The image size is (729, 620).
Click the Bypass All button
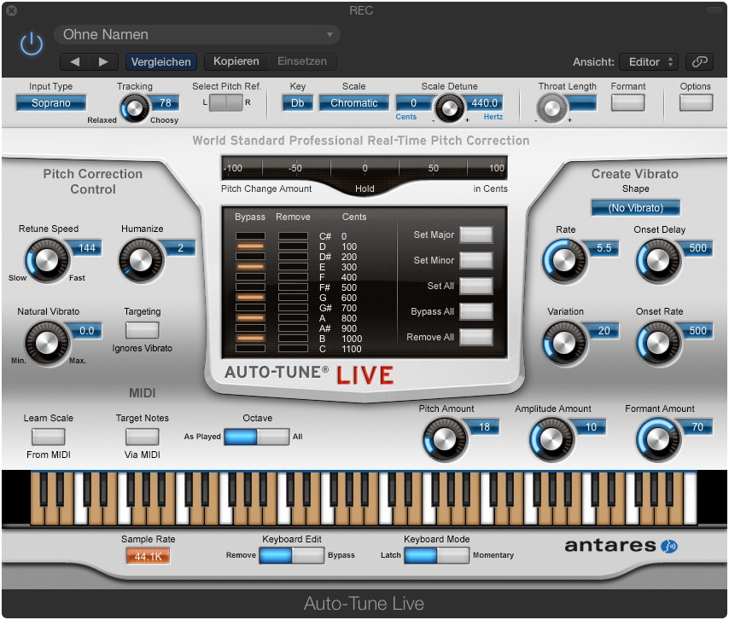point(476,311)
